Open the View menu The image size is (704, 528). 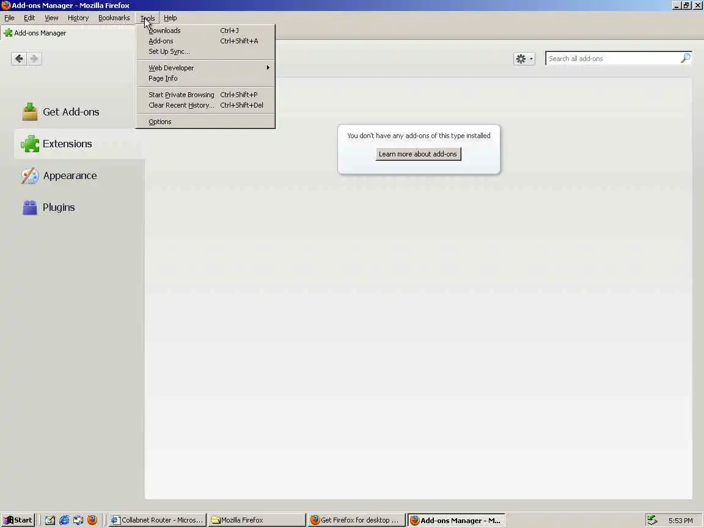[51, 18]
